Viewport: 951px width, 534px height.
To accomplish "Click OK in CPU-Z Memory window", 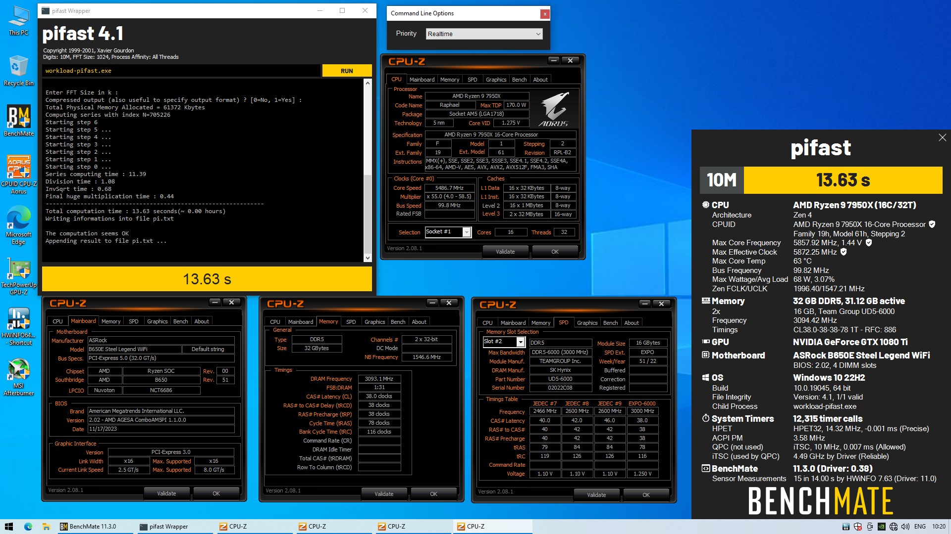I will pyautogui.click(x=433, y=494).
